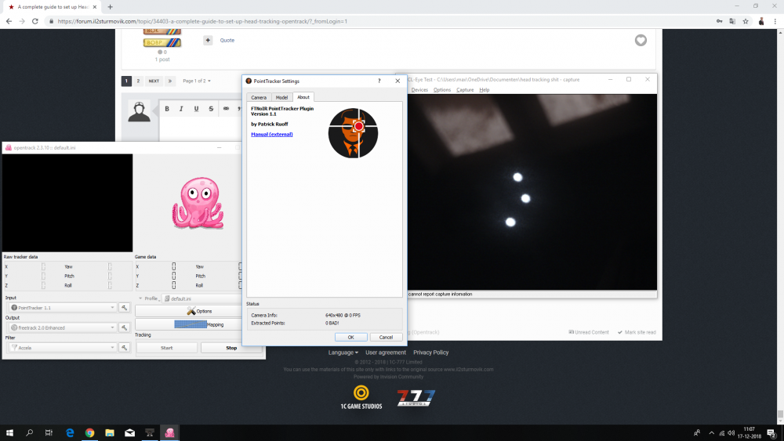Click the wrench icon next to the Accela filter
Image resolution: width=784 pixels, height=441 pixels.
(124, 348)
